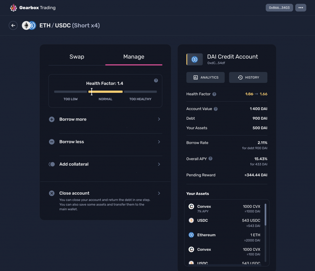Click the question icon next to Overall APY
This screenshot has width=315, height=271.
pos(210,158)
